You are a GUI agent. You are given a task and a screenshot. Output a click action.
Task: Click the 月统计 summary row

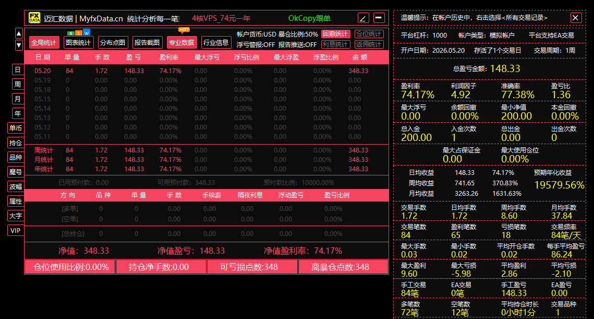(207, 160)
